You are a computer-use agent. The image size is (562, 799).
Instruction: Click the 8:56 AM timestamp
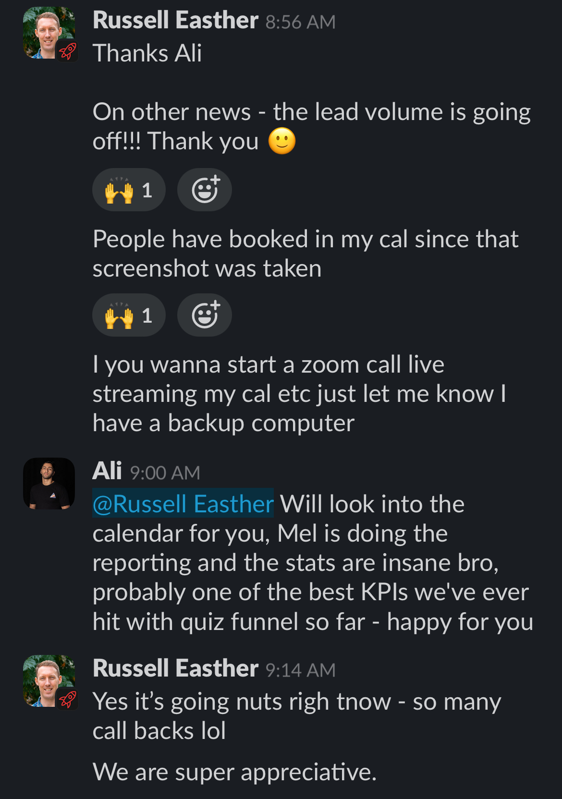click(x=300, y=22)
